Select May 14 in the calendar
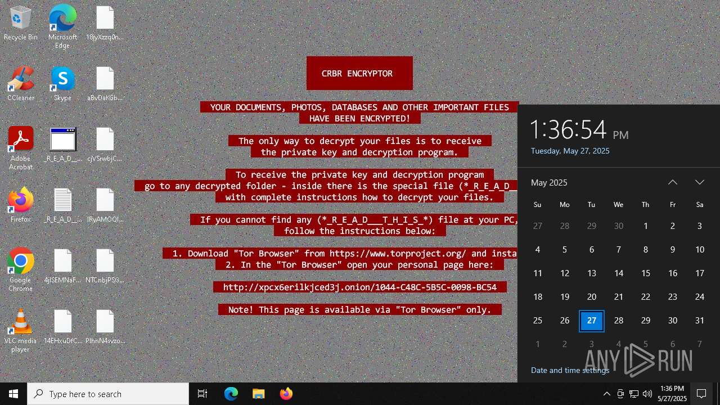 tap(619, 273)
